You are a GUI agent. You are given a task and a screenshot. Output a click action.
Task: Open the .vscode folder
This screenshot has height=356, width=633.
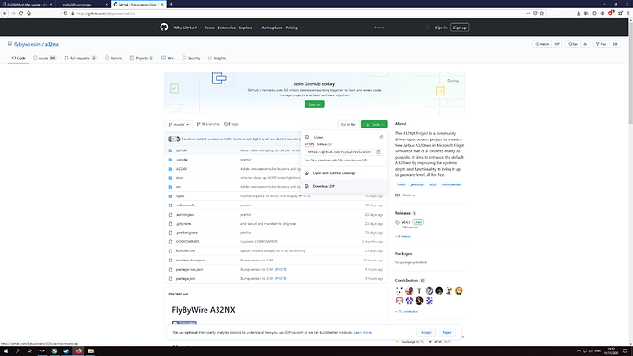click(x=182, y=160)
